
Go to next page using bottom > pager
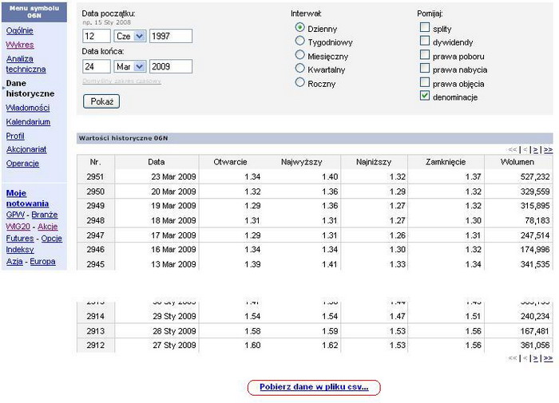click(x=537, y=358)
